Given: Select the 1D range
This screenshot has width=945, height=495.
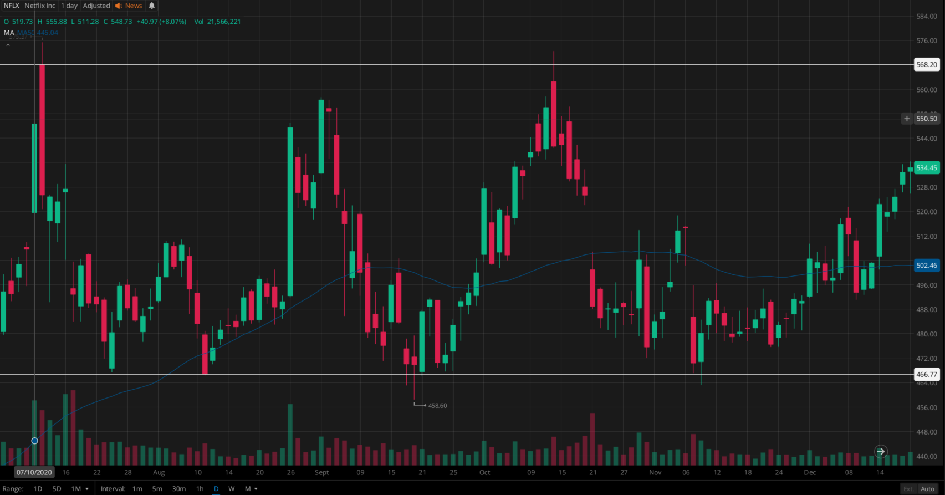Looking at the screenshot, I should click(38, 489).
